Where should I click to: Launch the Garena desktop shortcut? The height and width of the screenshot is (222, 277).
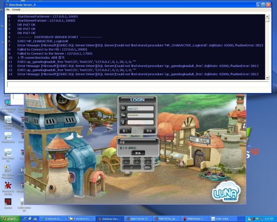coord(8,202)
